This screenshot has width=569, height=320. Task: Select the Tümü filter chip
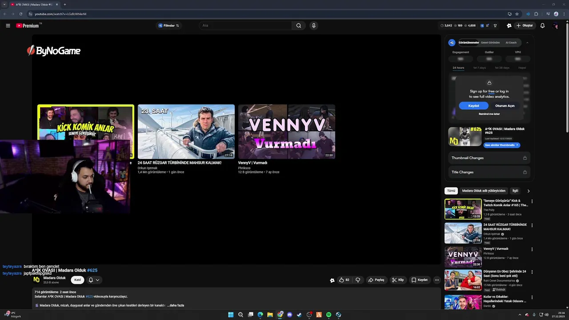[x=451, y=191]
